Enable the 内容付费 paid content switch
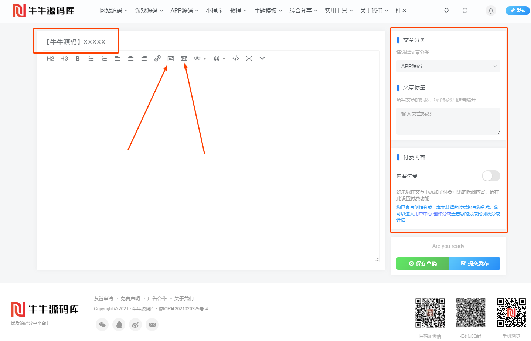The width and height of the screenshot is (531, 341). point(491,176)
